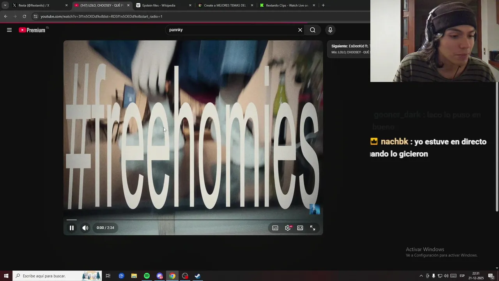Open the Meet Now tray icon

coord(427,276)
